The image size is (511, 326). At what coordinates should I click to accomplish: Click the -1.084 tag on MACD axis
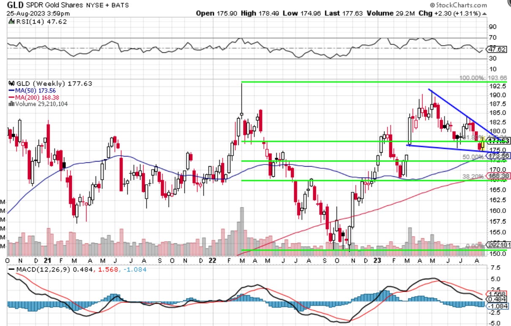[x=497, y=306]
